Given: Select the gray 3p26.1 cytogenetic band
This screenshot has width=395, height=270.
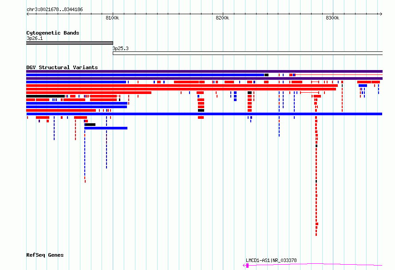Looking at the screenshot, I should click(x=70, y=43).
